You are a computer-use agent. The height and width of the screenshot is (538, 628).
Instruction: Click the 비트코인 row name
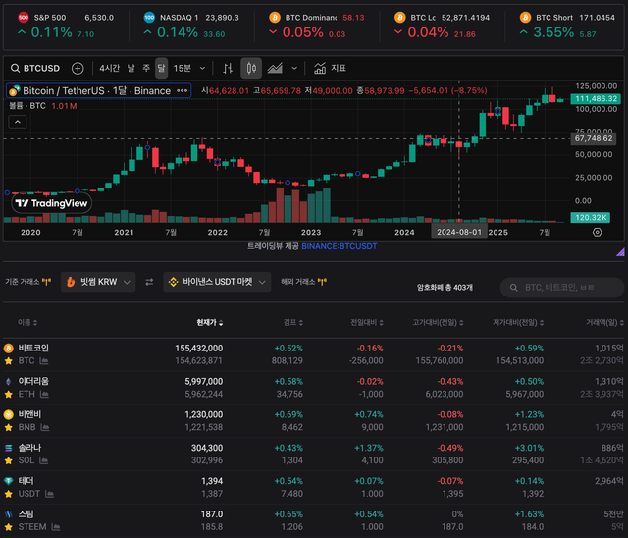coord(33,349)
